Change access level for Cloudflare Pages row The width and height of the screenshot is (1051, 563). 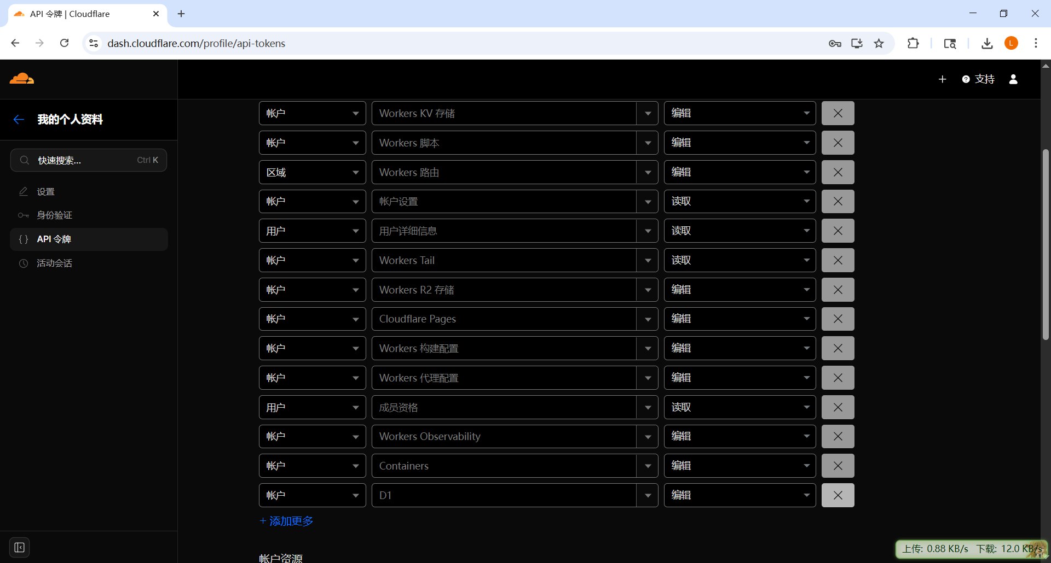click(x=740, y=319)
